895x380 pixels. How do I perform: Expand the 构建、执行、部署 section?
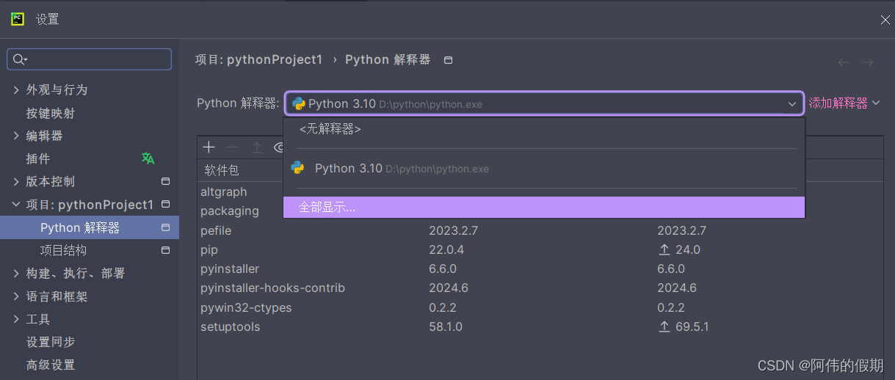16,273
